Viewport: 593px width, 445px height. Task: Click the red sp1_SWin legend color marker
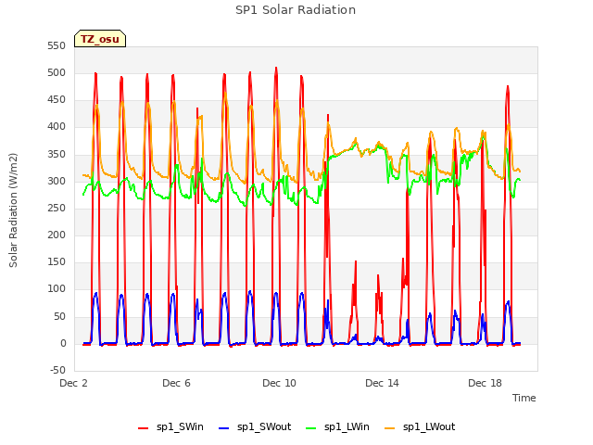[x=144, y=428]
